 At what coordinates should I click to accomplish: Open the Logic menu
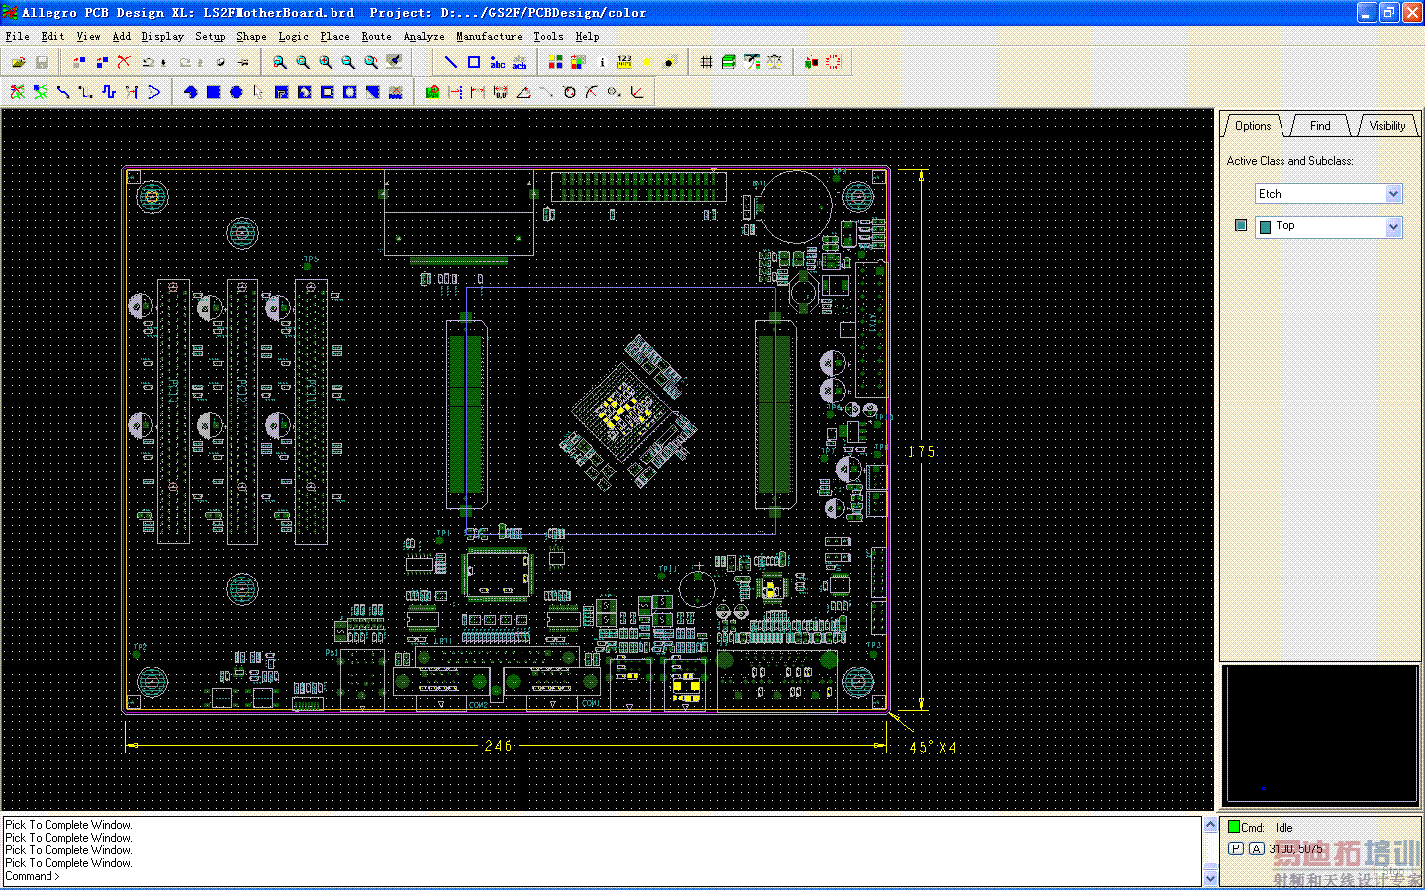point(293,36)
